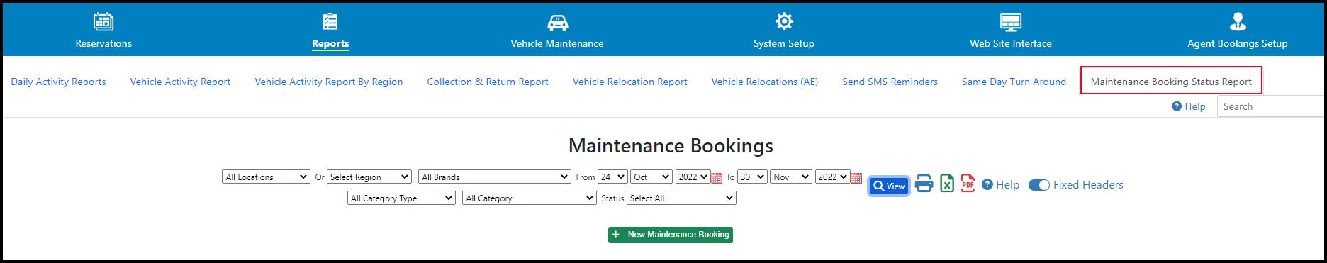Go to Vehicle Maintenance menu label
The height and width of the screenshot is (263, 1327).
coord(557,44)
